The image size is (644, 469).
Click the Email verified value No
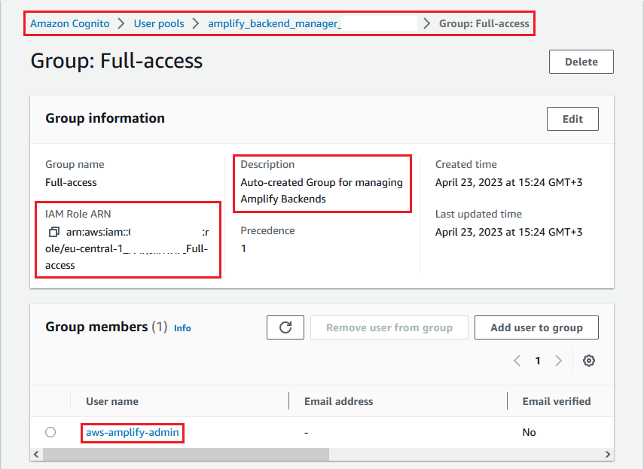529,432
